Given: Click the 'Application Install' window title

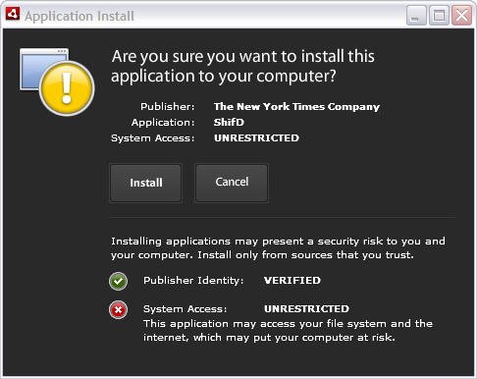Looking at the screenshot, I should point(79,16).
